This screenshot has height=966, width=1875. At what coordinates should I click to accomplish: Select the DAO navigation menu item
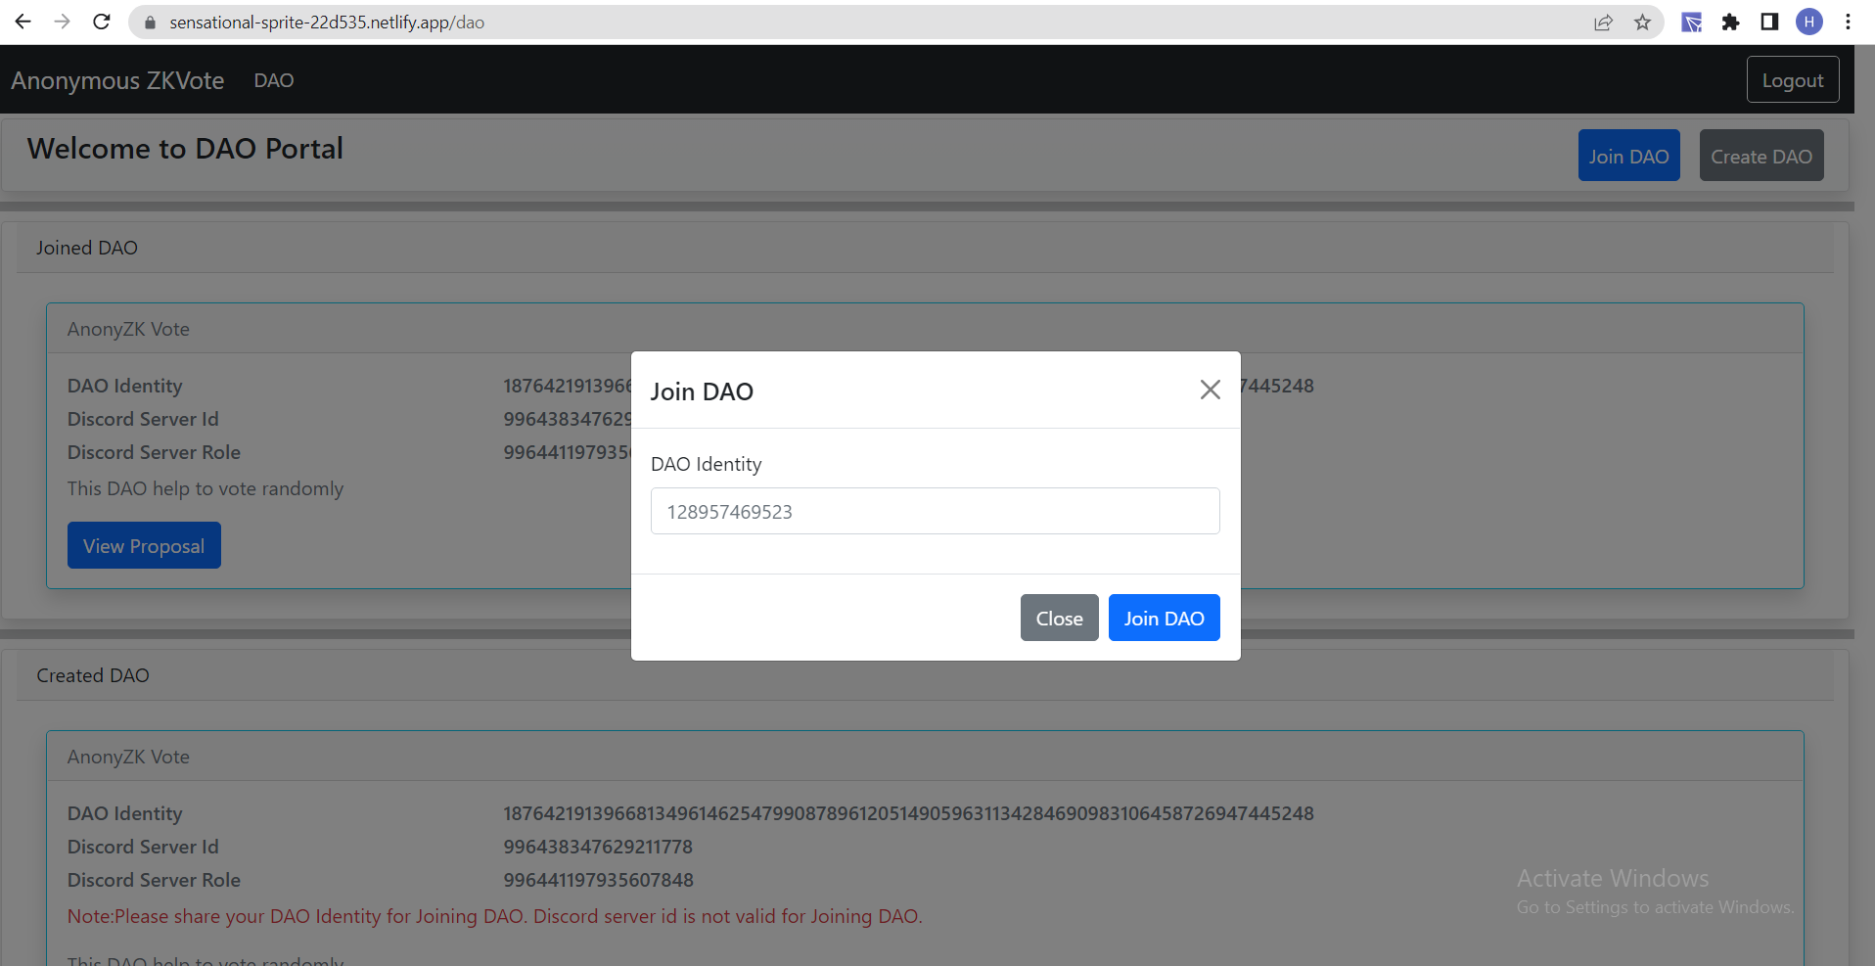pyautogui.click(x=274, y=80)
